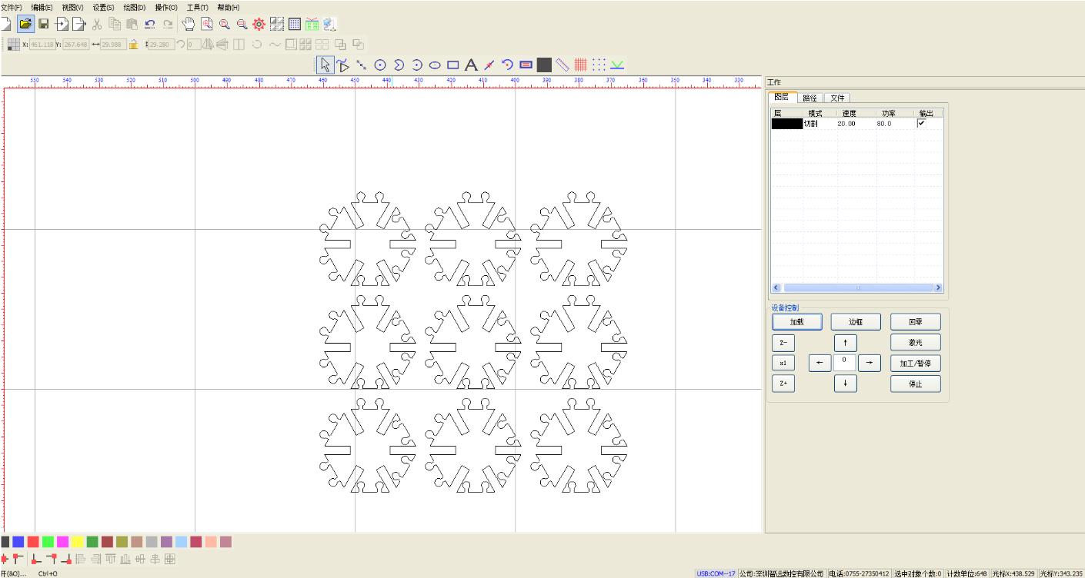Open the 绘图(D) menu
Image resolution: width=1085 pixels, height=578 pixels.
(x=135, y=7)
